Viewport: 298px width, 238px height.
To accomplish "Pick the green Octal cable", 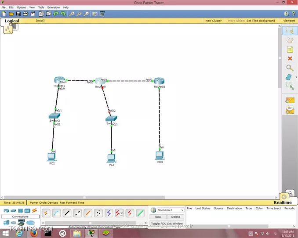I will coord(140,213).
